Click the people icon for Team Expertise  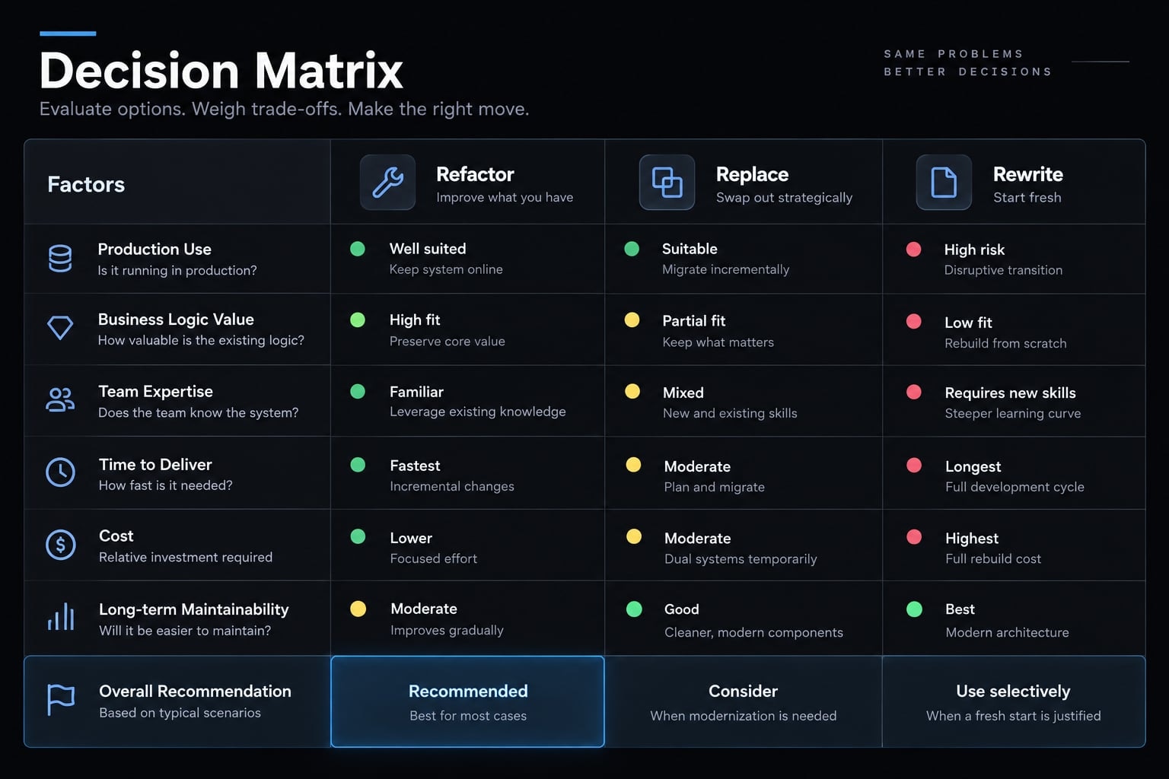(60, 399)
